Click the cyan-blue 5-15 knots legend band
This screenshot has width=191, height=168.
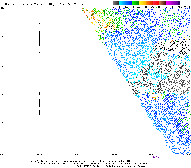tap(126, 3)
